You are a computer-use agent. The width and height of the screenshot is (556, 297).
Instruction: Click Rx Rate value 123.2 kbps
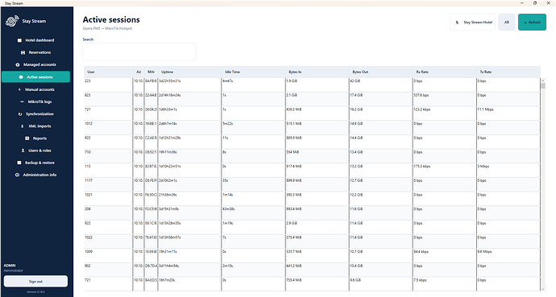422,109
